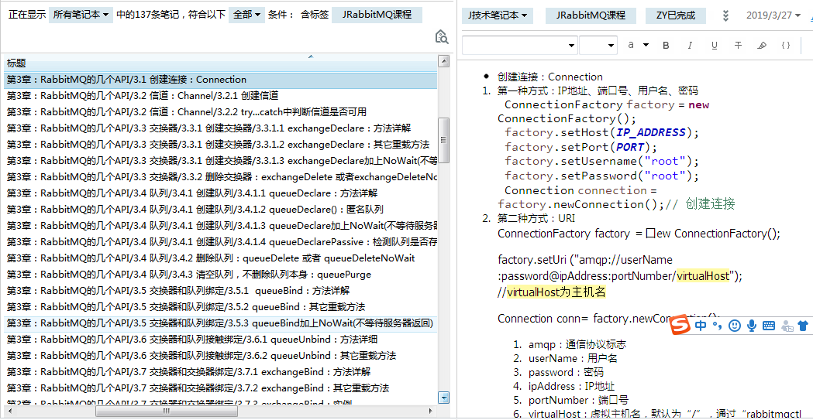Switch Sogou Chinese/English mode via 中

click(x=701, y=326)
